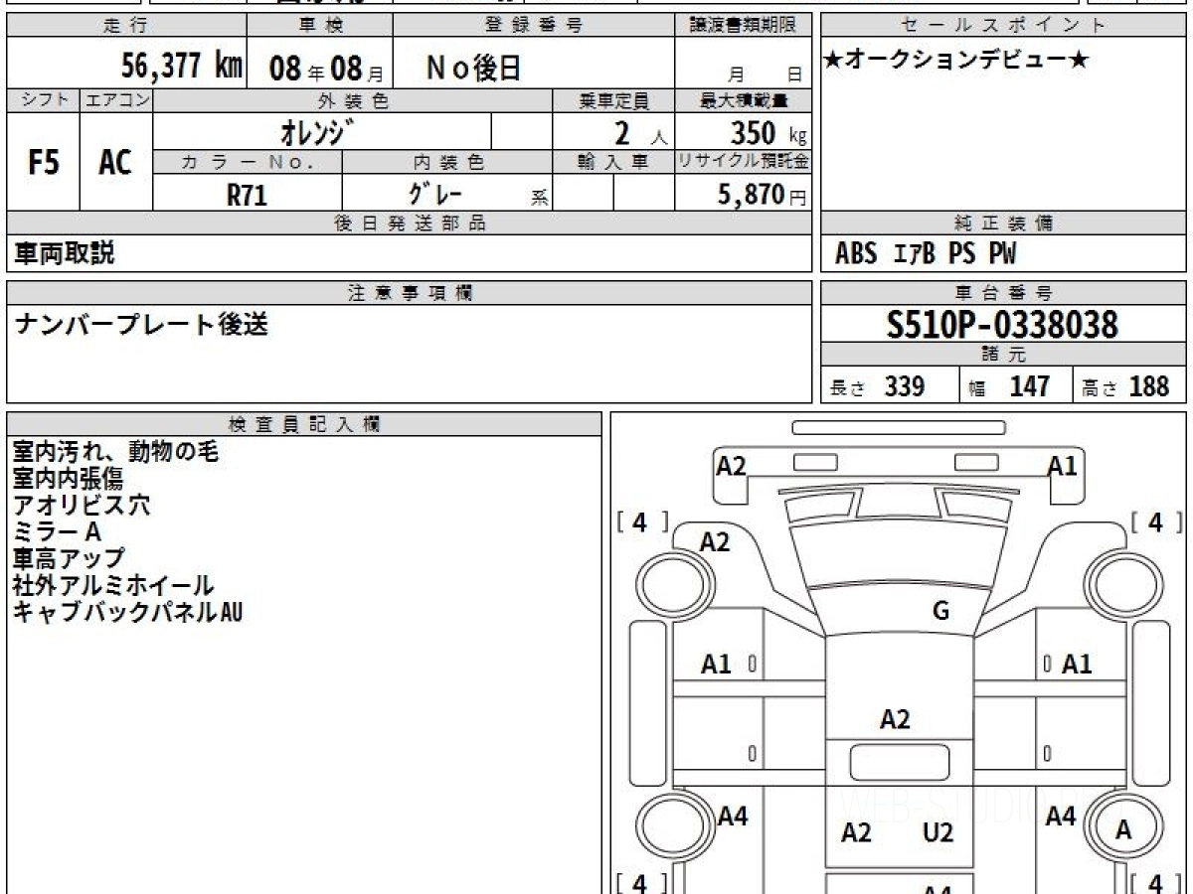Click the inspector note キャブバックパネルAU
This screenshot has width=1193, height=894.
[127, 612]
